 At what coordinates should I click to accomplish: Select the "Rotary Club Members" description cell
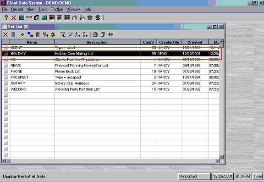pyautogui.click(x=97, y=83)
